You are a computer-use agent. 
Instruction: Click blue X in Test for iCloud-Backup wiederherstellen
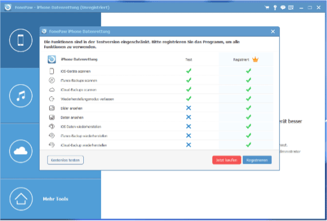(x=189, y=145)
